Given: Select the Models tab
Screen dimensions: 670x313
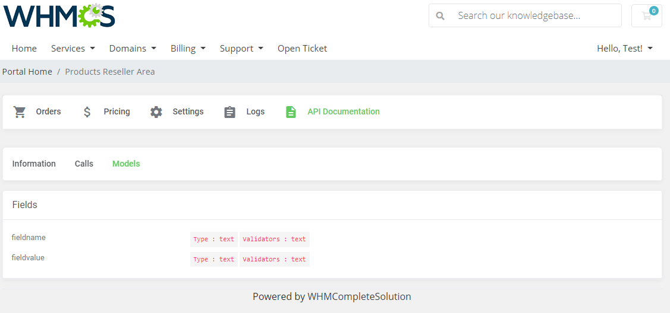Looking at the screenshot, I should 126,164.
